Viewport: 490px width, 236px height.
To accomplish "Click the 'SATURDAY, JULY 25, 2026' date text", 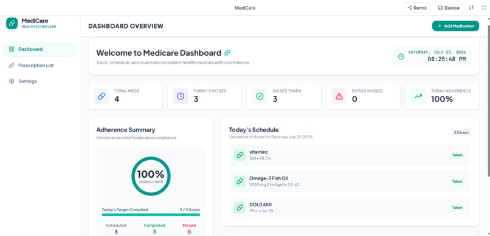I will pos(437,52).
